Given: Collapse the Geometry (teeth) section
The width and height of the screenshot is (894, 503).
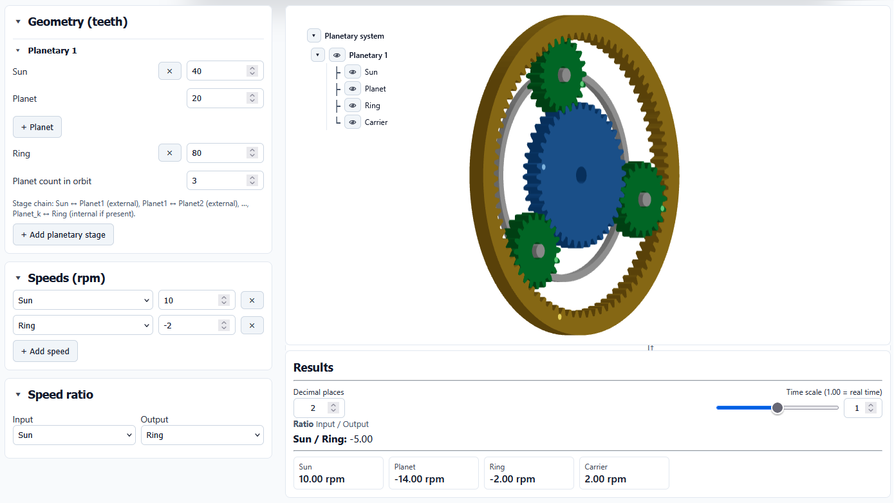Looking at the screenshot, I should pyautogui.click(x=18, y=22).
